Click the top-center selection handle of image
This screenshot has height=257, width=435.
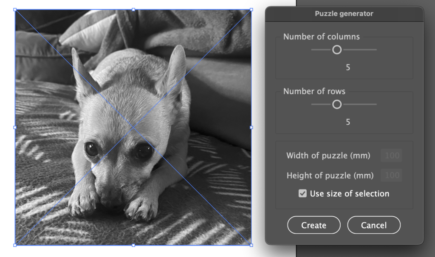coord(133,10)
